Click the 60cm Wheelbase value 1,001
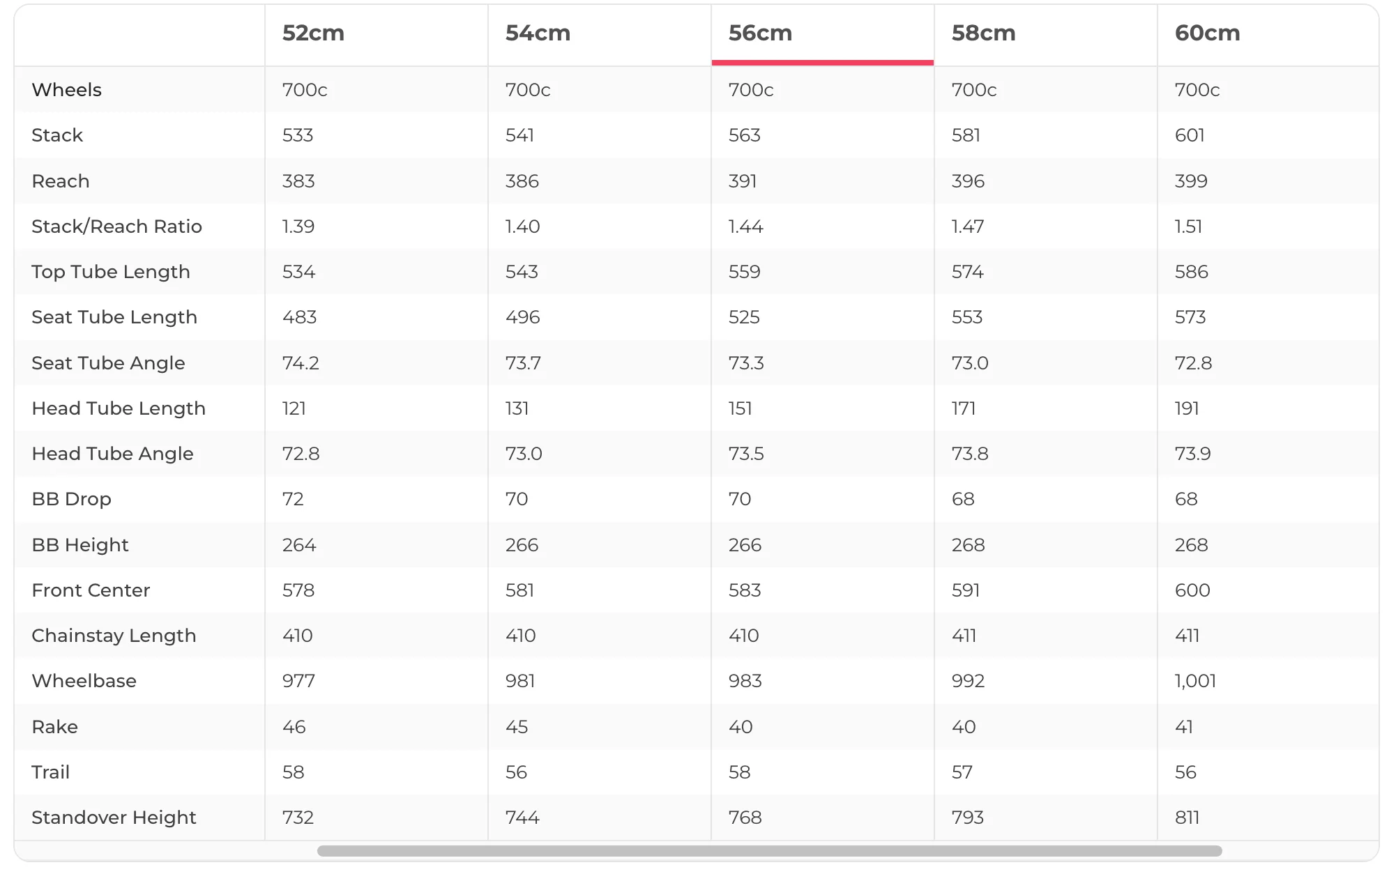1389x874 pixels. 1195,681
